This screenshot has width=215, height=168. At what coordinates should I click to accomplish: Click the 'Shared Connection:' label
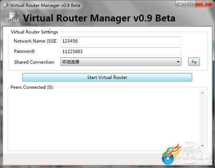coord(34,62)
